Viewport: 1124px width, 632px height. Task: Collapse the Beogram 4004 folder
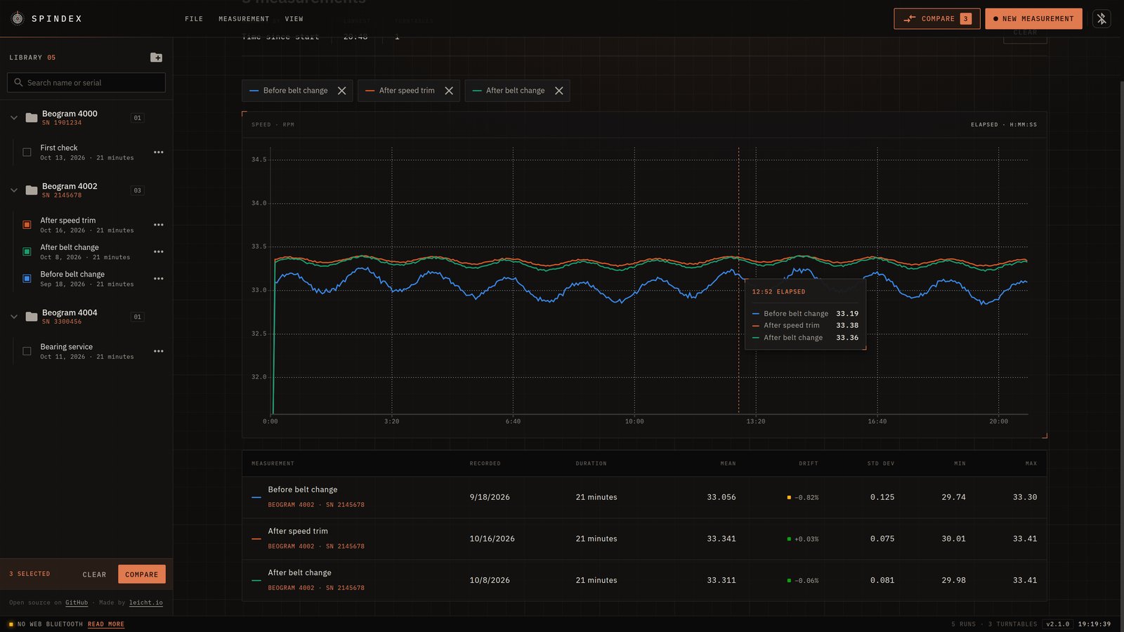(x=13, y=317)
